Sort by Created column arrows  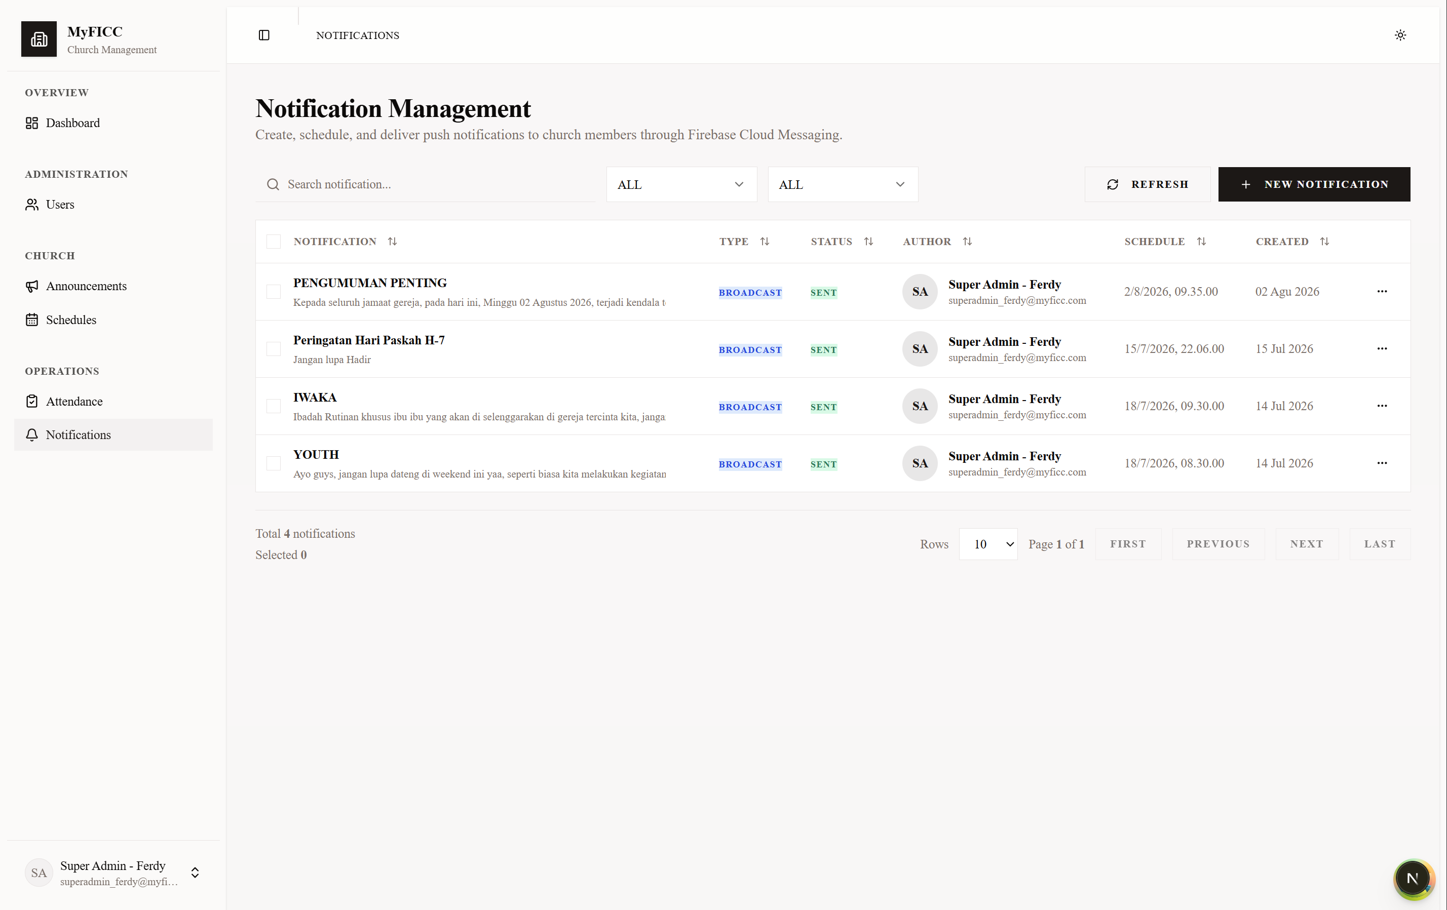pyautogui.click(x=1324, y=242)
